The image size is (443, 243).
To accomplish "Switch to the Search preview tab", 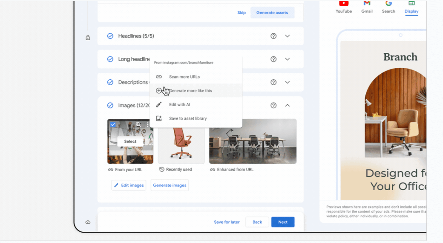I will pyautogui.click(x=389, y=7).
